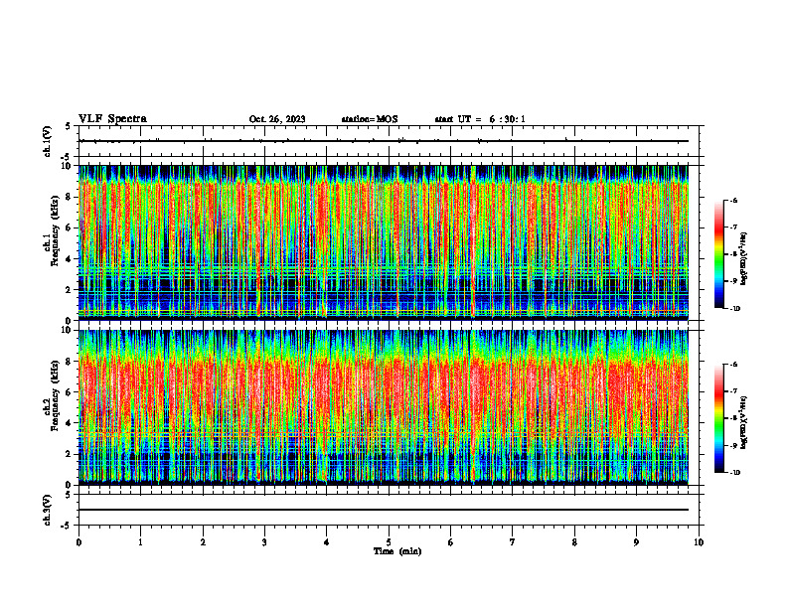
Task: Click inside the ch.1 frequency spectrogram panel
Action: click(x=383, y=242)
